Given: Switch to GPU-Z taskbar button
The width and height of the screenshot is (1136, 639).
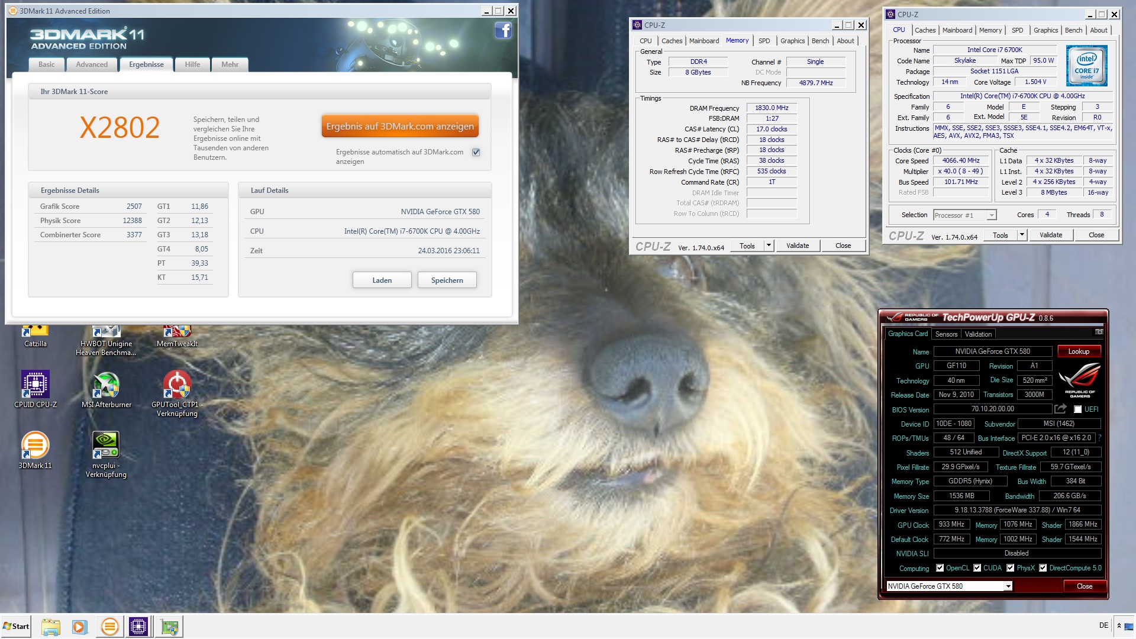Looking at the screenshot, I should tap(169, 627).
